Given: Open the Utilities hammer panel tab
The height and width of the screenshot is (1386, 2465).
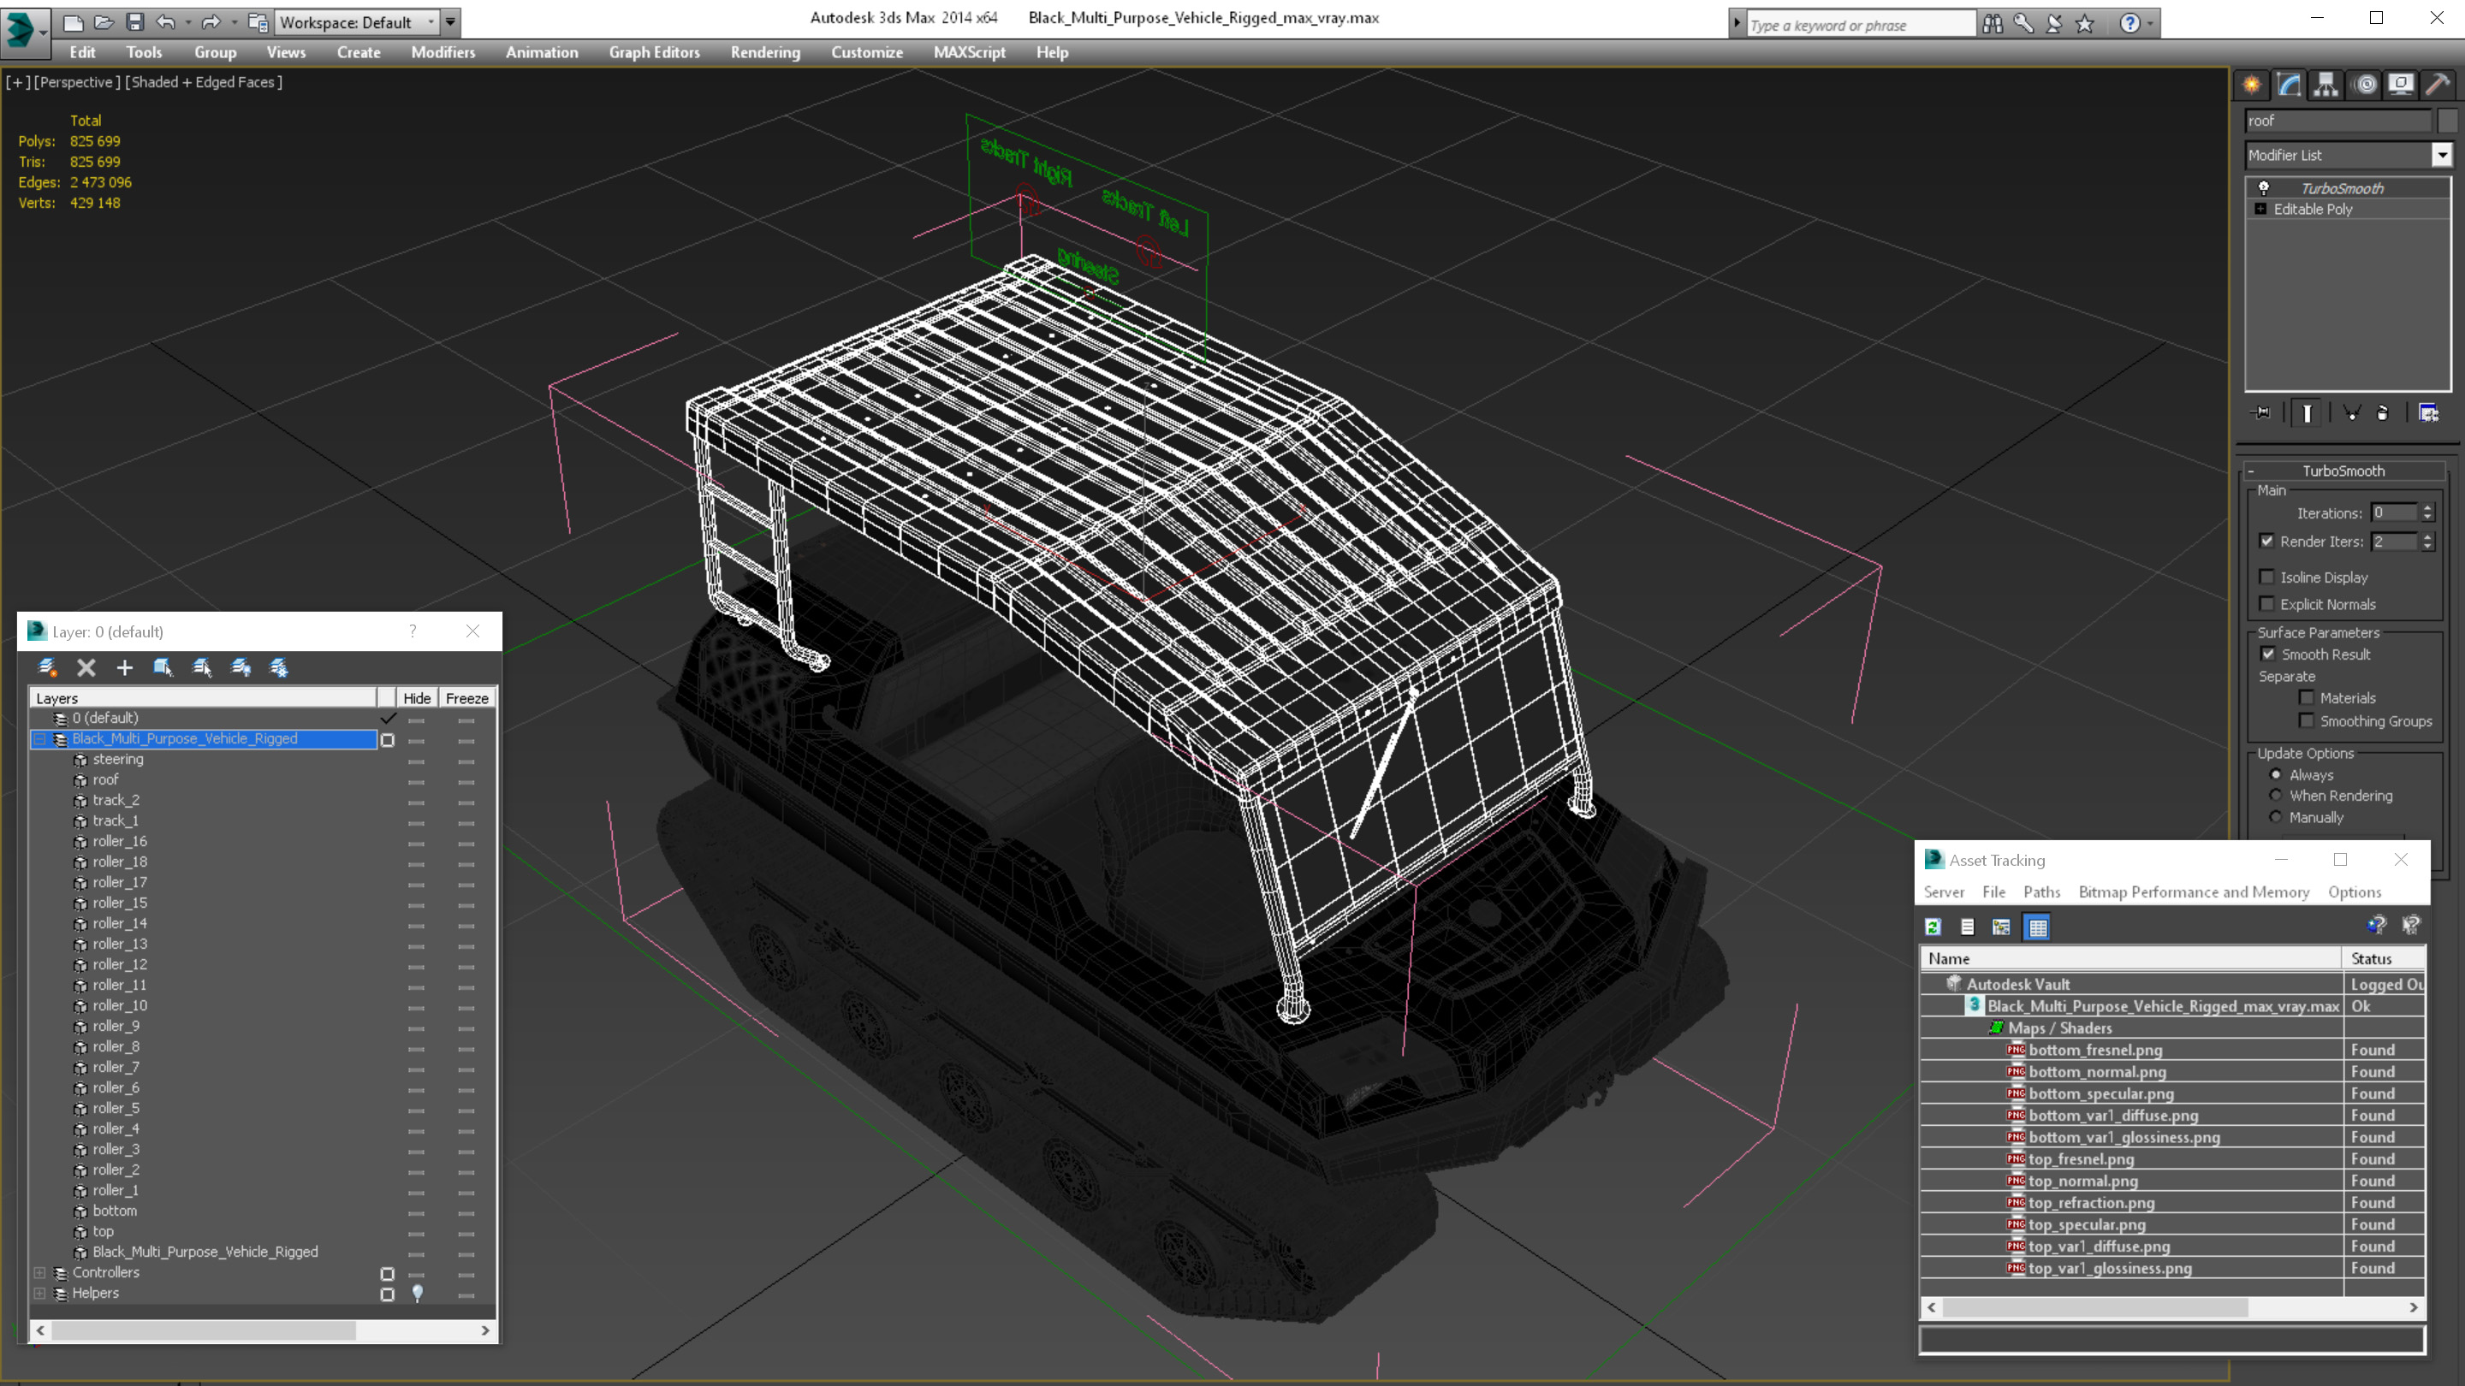Looking at the screenshot, I should coord(2438,86).
